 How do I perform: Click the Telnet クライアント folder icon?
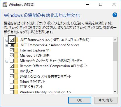tap(16, 82)
